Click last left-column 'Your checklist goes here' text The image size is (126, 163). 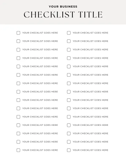tap(40, 150)
